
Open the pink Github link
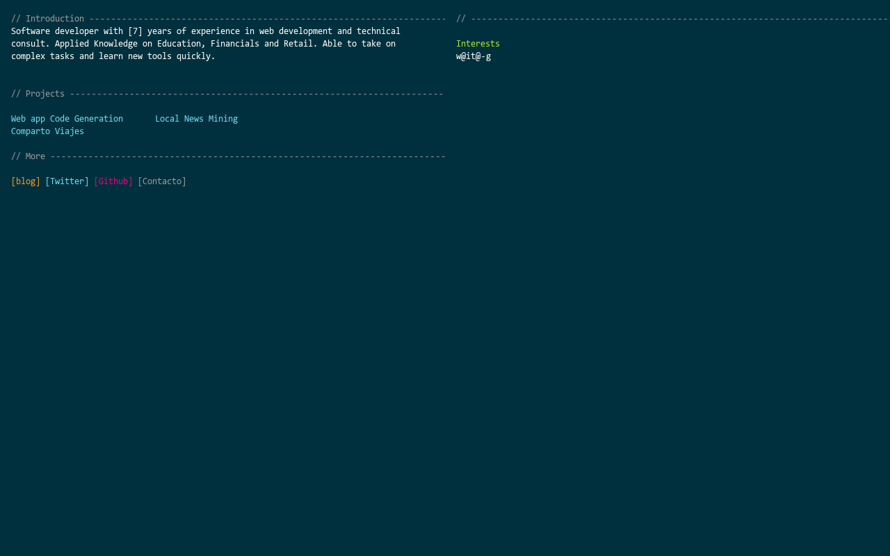(x=113, y=181)
